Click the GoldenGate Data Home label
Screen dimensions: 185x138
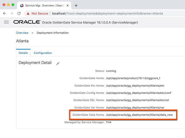coord(89,115)
